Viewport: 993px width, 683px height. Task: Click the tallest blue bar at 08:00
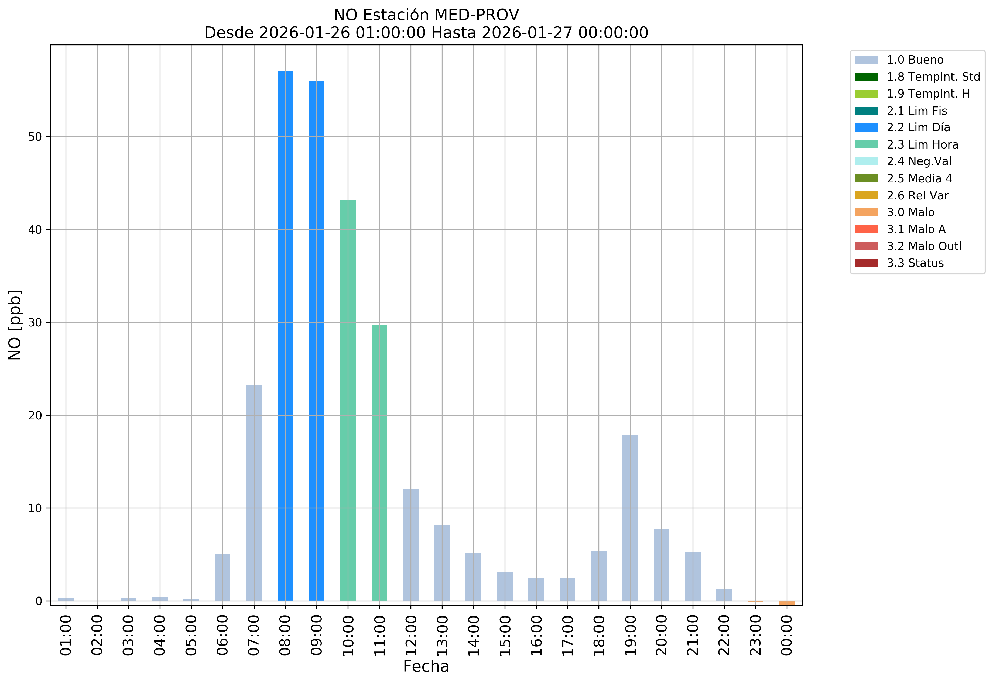(285, 336)
